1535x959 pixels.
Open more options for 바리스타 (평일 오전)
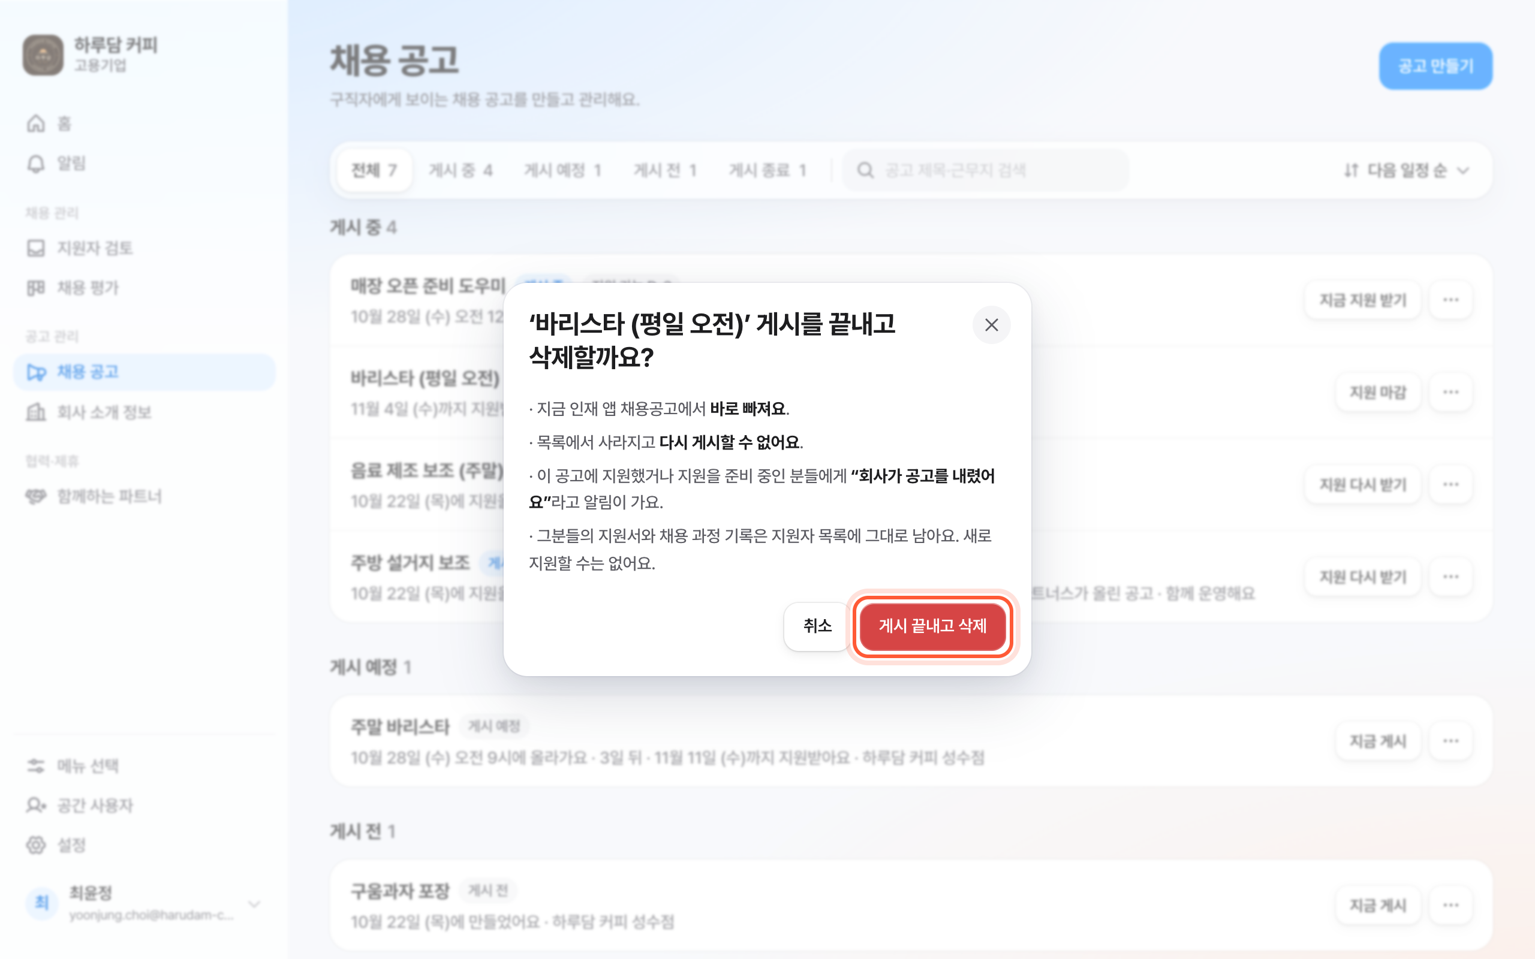point(1450,392)
